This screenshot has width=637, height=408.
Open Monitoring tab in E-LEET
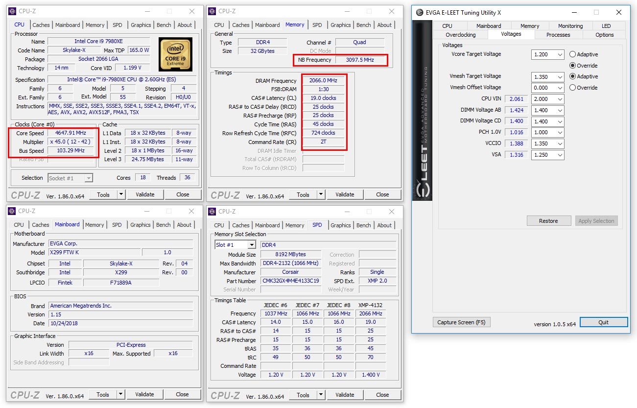coord(570,26)
